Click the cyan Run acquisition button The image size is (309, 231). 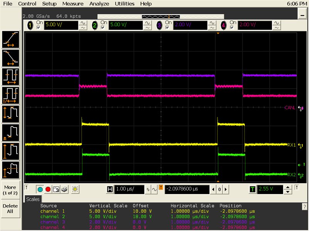(x=40, y=189)
